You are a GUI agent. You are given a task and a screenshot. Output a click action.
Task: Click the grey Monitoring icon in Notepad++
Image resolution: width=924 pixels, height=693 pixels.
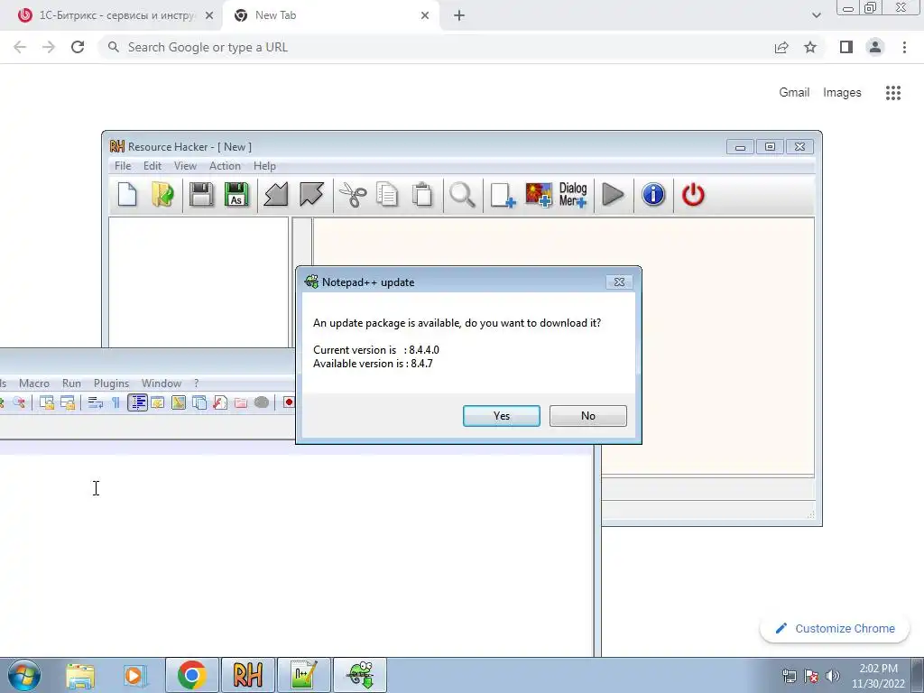point(262,402)
